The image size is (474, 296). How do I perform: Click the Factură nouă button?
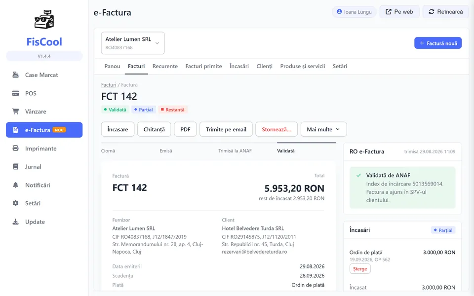coord(438,43)
